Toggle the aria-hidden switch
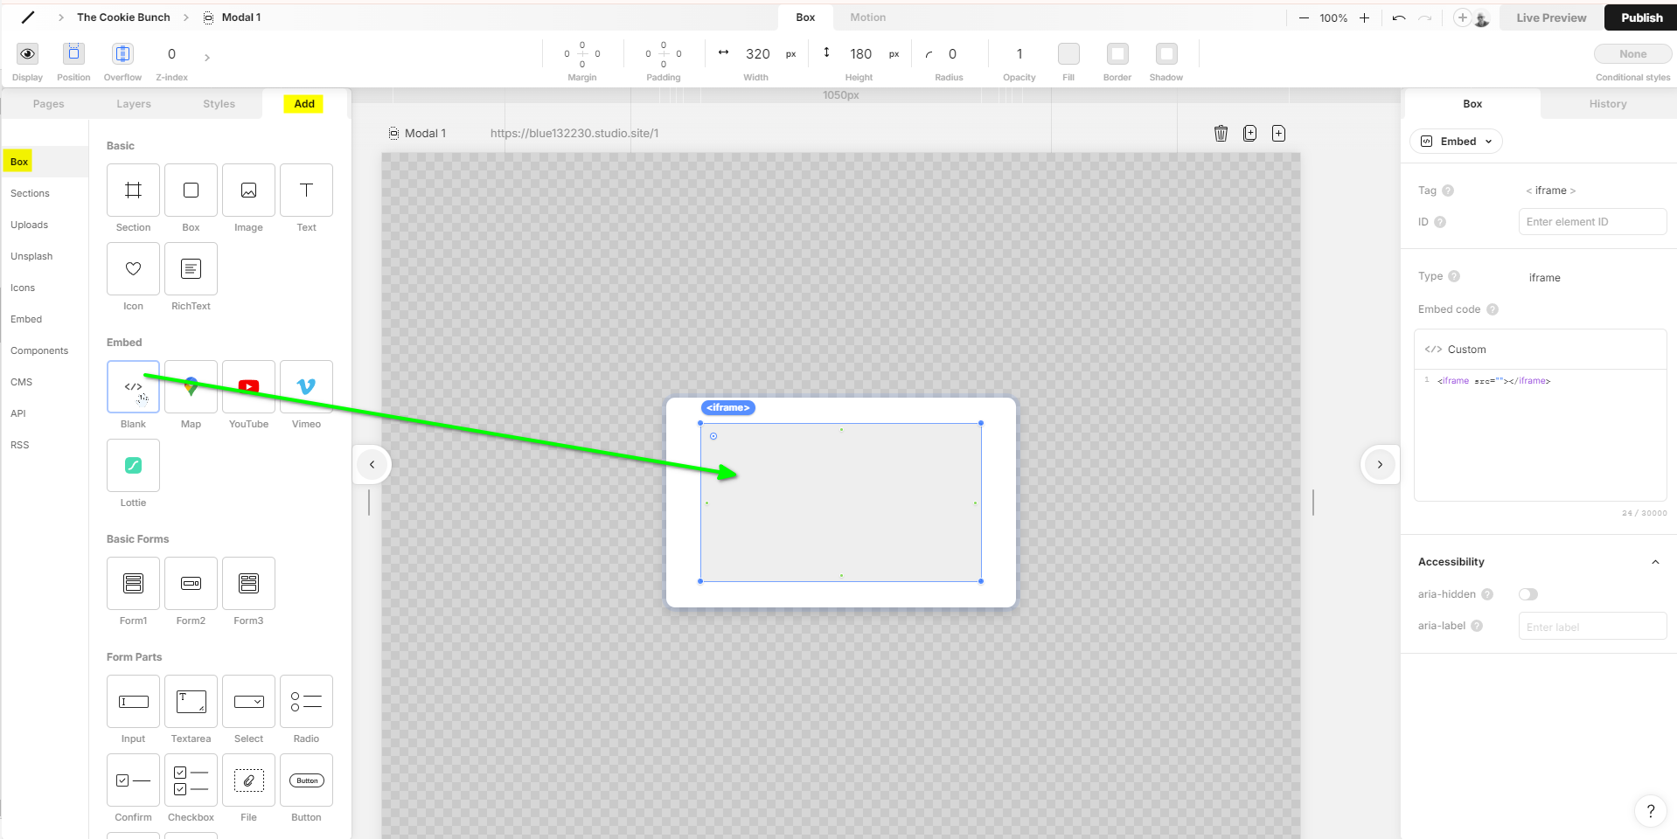This screenshot has height=839, width=1677. 1527,594
